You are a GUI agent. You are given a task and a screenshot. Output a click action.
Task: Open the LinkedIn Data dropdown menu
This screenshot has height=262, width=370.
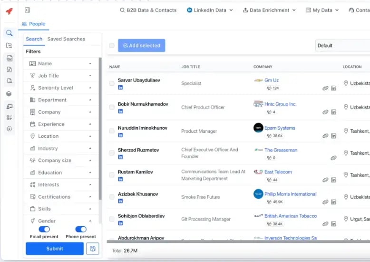tap(210, 10)
